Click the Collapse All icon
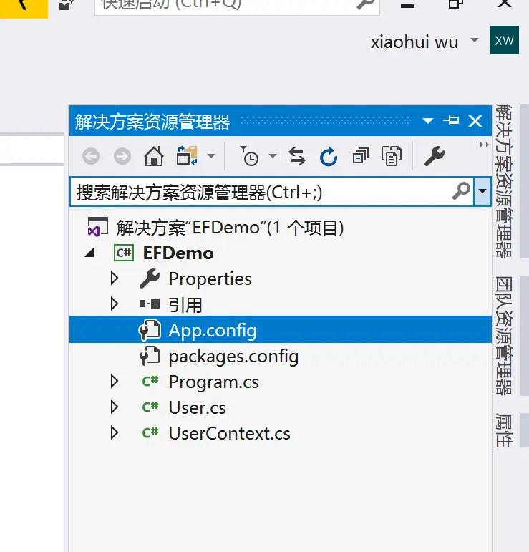This screenshot has height=552, width=529. pyautogui.click(x=360, y=156)
